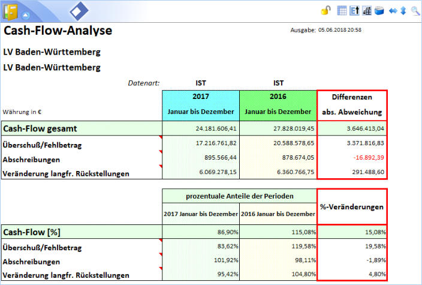Open the magnifying glass zoom tool

tap(415, 10)
